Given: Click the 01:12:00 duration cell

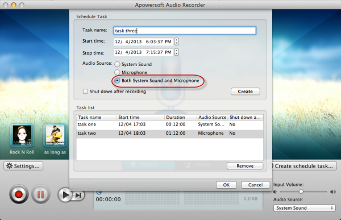Looking at the screenshot, I should point(176,133).
